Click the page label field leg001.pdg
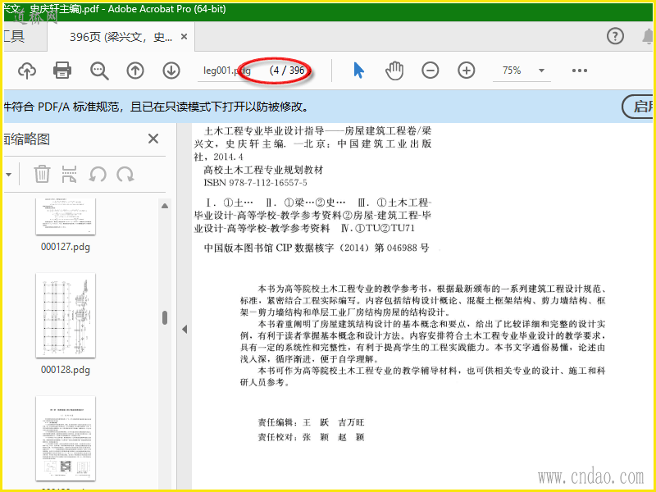 227,71
